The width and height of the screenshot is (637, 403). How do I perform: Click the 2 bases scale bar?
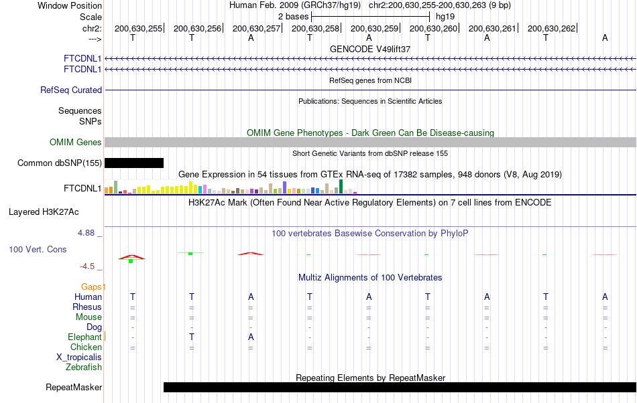point(370,17)
